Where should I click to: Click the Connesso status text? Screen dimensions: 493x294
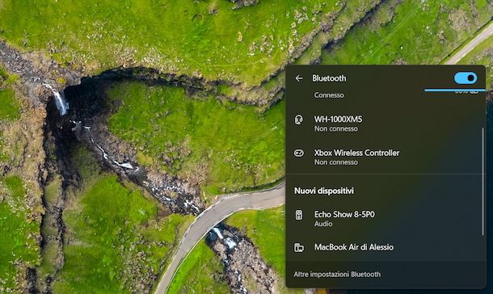coord(329,94)
